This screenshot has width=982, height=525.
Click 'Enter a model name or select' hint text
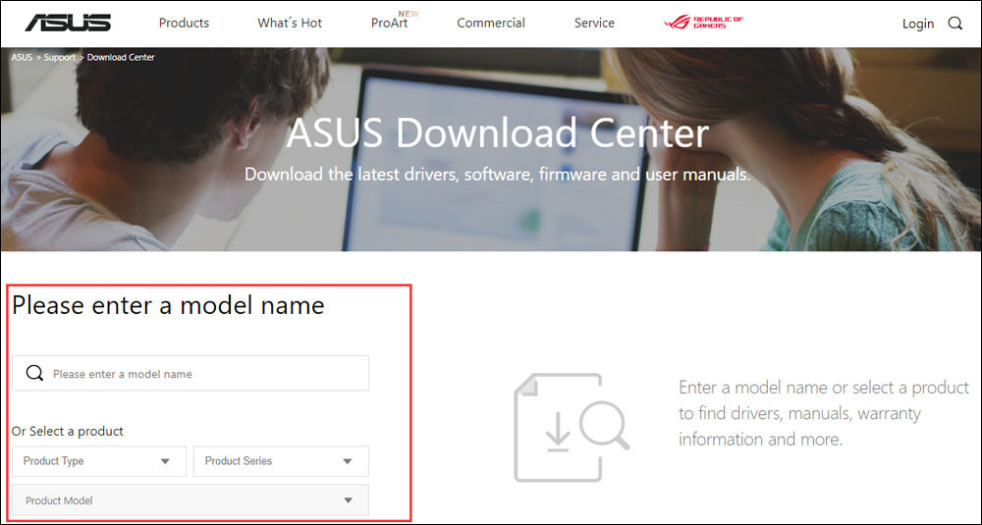[x=824, y=413]
